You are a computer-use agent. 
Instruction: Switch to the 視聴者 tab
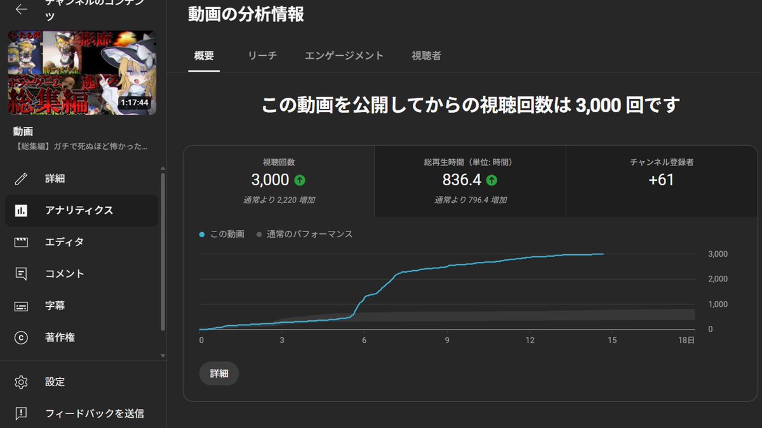tap(426, 56)
